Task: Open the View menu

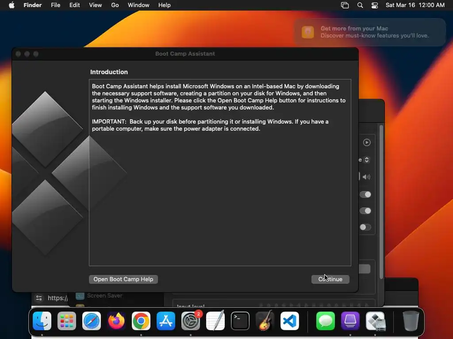Action: (x=96, y=5)
